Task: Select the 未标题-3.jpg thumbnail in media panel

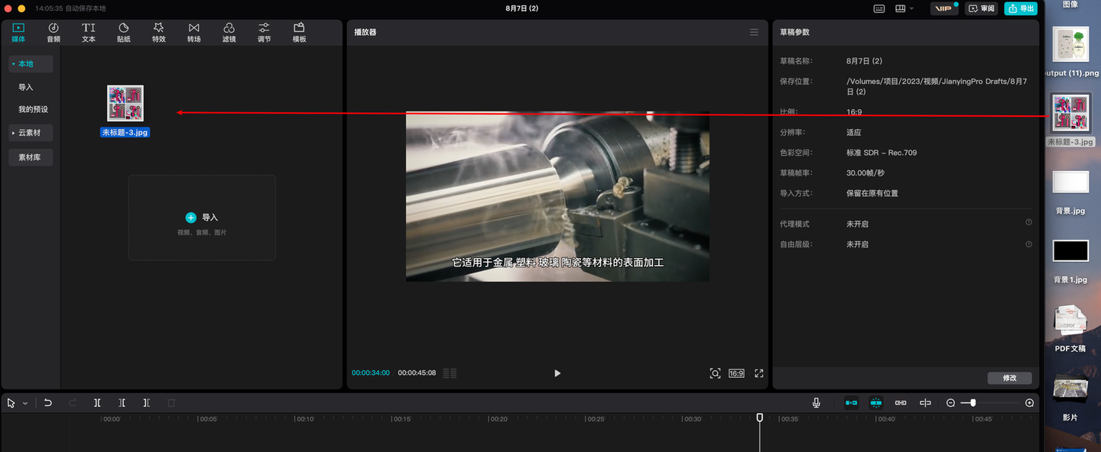Action: [x=125, y=103]
